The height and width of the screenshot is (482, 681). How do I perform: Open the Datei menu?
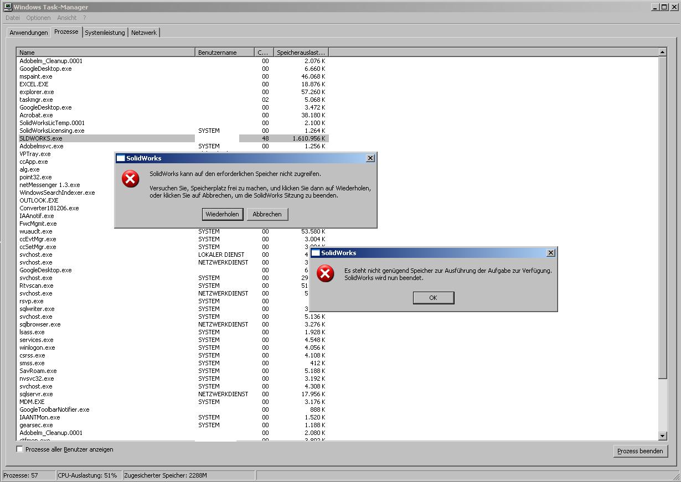[12, 18]
